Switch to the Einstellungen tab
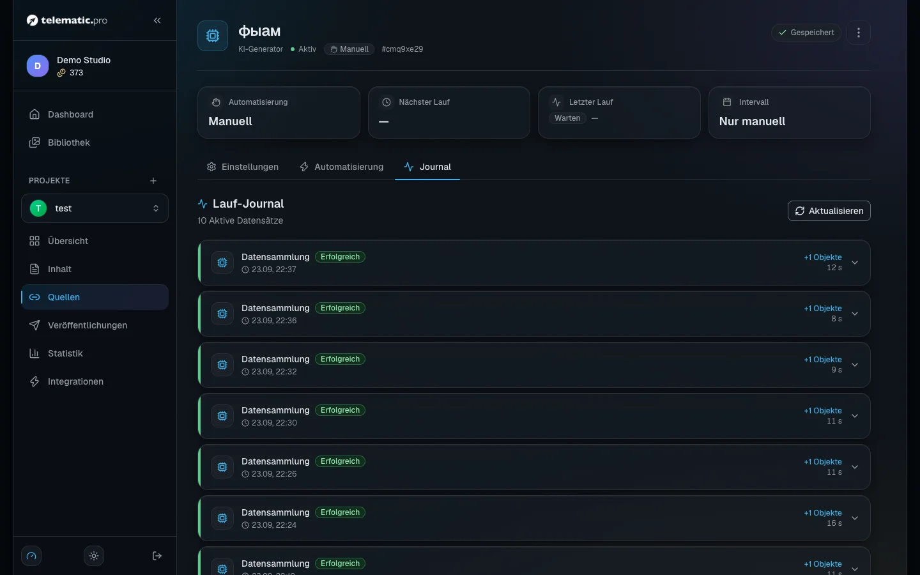 point(243,167)
